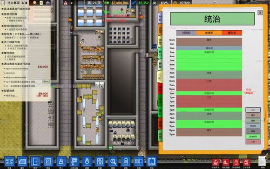
Task: Select the orange 普通犯 regime tab
Action: point(209,33)
